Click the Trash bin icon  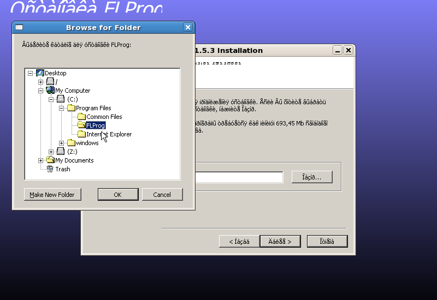50,169
